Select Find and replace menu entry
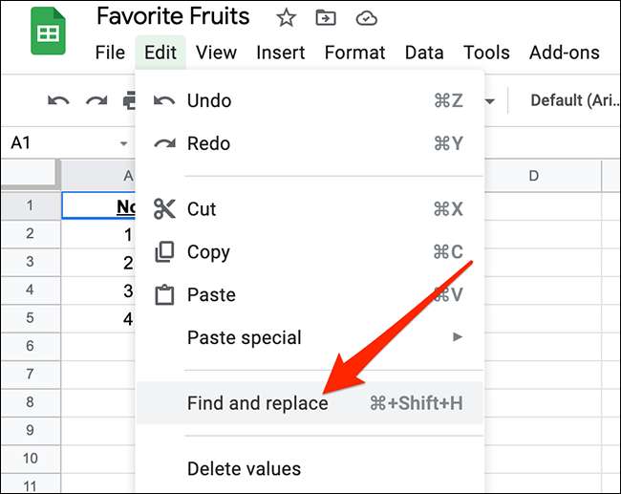The height and width of the screenshot is (494, 621). coord(258,403)
